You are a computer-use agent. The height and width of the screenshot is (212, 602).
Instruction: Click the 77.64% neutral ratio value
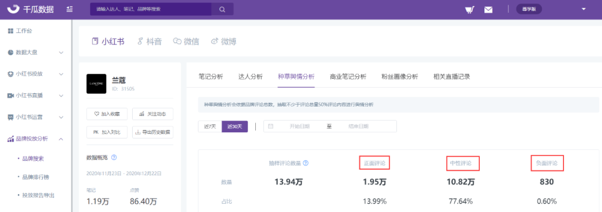(x=461, y=201)
